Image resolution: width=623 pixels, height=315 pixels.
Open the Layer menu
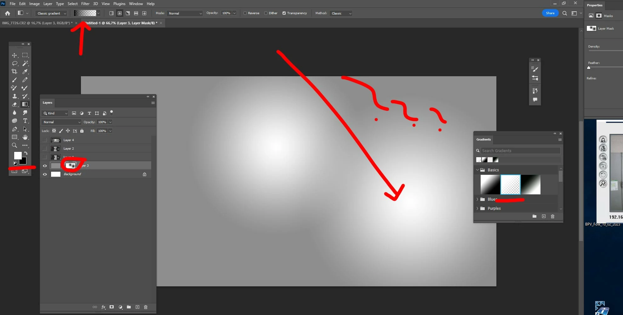click(x=48, y=4)
